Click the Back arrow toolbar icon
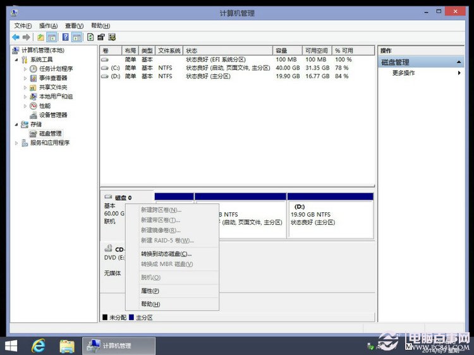This screenshot has height=355, width=474. [x=16, y=37]
